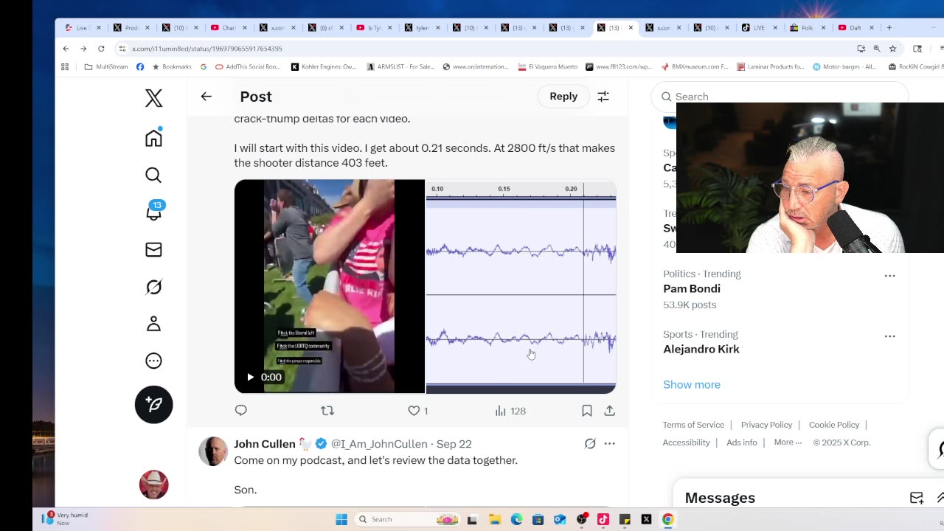The width and height of the screenshot is (944, 531).
Task: Open ARMSLIST bookmark
Action: tap(401, 66)
